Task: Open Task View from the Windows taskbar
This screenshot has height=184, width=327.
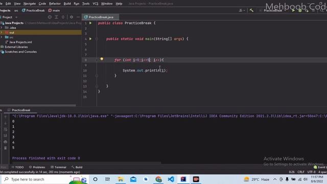Action: (108, 179)
